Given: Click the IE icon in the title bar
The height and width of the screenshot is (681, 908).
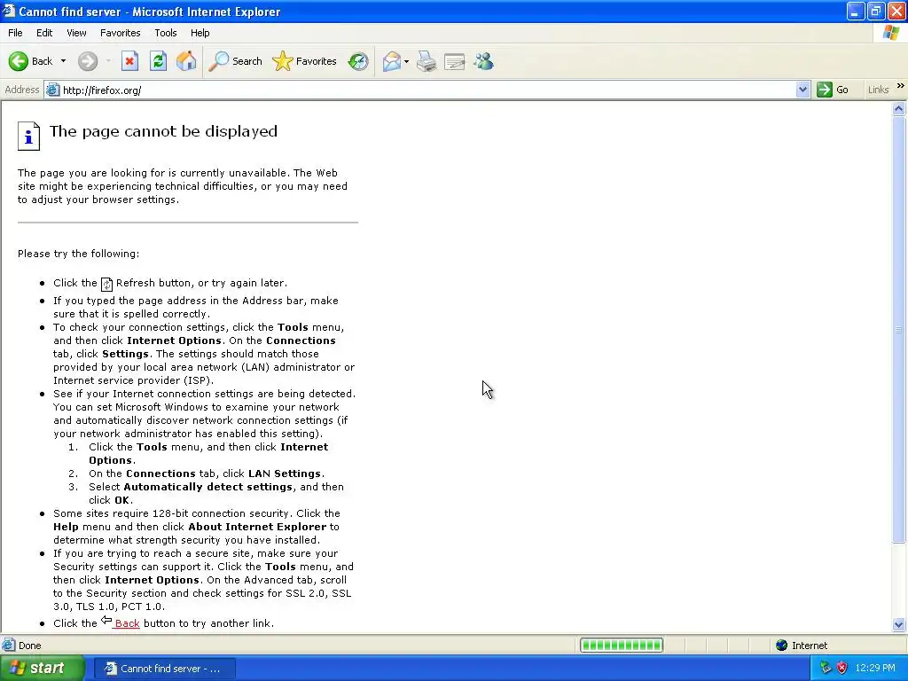Looking at the screenshot, I should pos(8,11).
